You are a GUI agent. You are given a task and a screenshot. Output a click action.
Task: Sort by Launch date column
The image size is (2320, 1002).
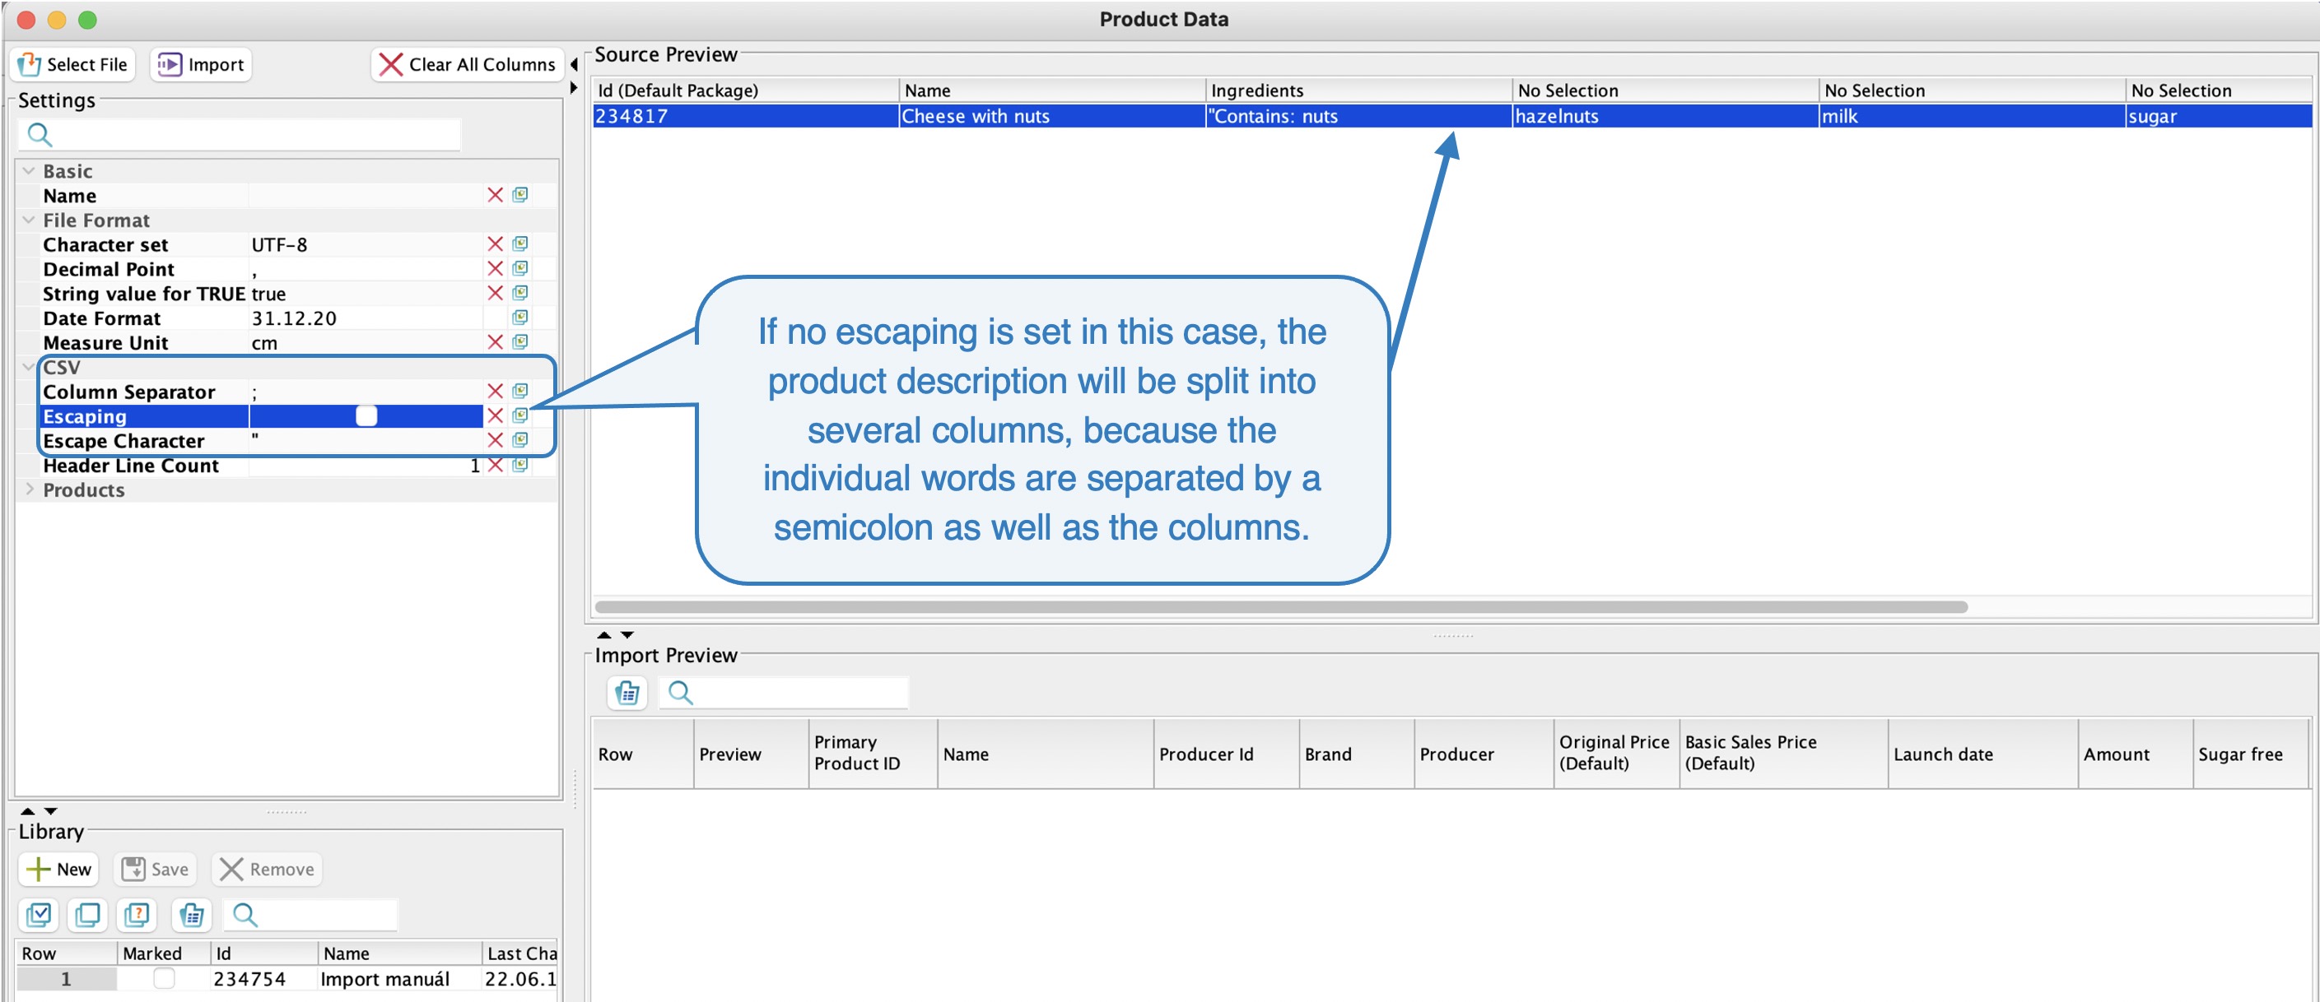(x=1982, y=754)
